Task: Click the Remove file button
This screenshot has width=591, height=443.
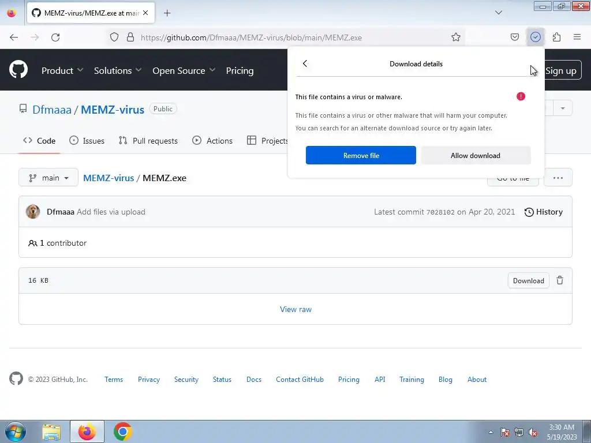Action: click(x=361, y=155)
